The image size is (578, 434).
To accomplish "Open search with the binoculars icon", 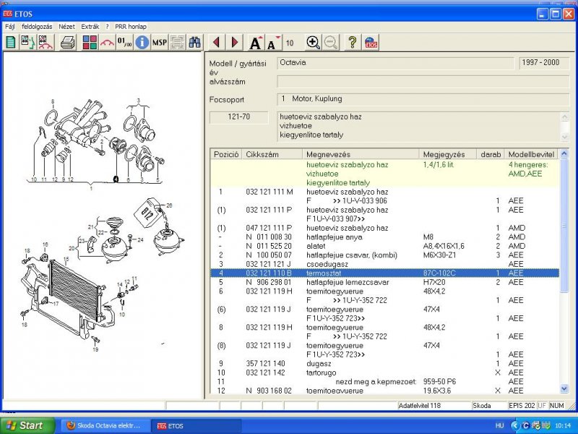I will point(194,42).
